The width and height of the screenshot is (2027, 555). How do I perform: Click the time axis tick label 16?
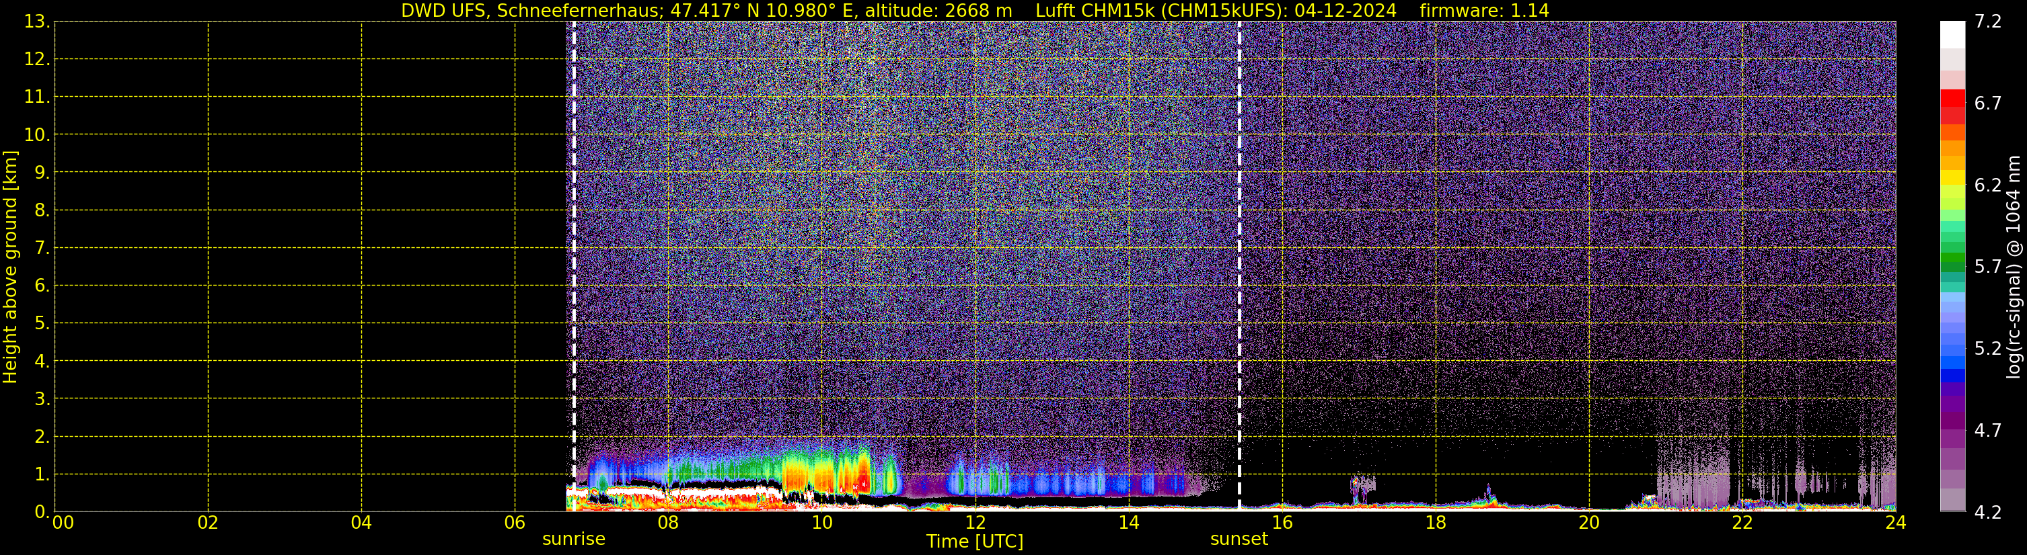(1282, 523)
